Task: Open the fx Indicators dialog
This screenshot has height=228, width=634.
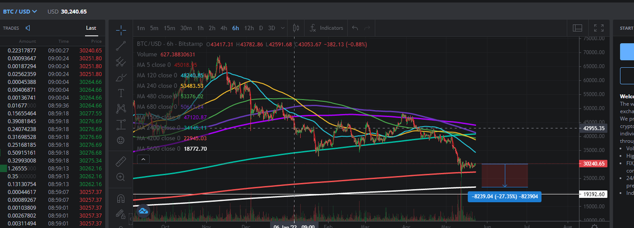Action: 327,28
